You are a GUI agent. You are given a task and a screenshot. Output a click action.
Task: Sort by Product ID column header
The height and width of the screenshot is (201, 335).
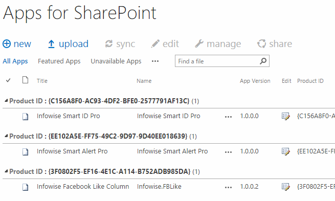310,81
